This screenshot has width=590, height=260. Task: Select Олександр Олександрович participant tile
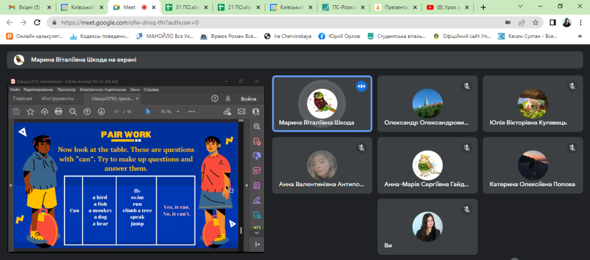click(427, 104)
